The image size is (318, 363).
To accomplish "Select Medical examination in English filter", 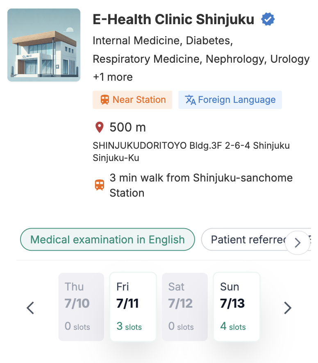I will tap(107, 239).
